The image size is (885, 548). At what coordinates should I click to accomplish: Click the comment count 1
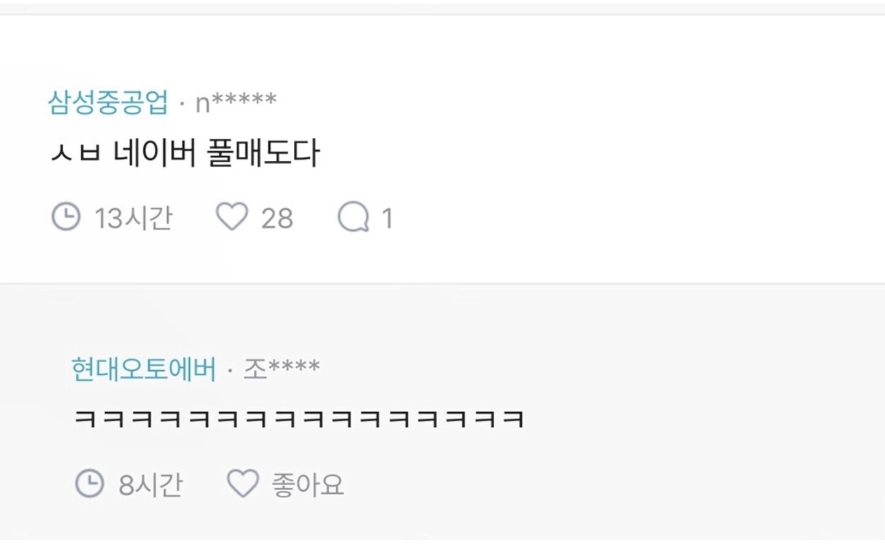387,218
